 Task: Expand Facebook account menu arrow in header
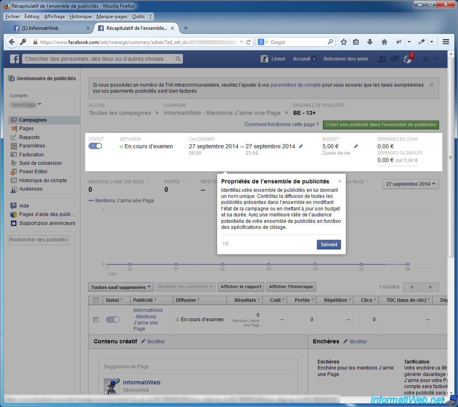point(437,59)
